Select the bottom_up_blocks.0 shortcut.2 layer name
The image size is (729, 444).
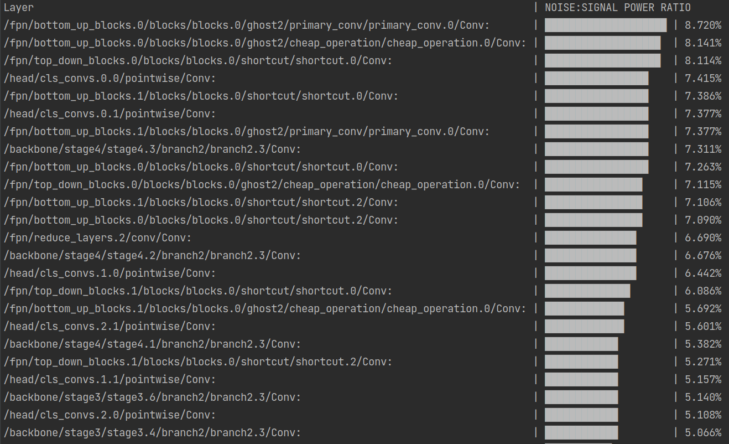[x=201, y=220]
